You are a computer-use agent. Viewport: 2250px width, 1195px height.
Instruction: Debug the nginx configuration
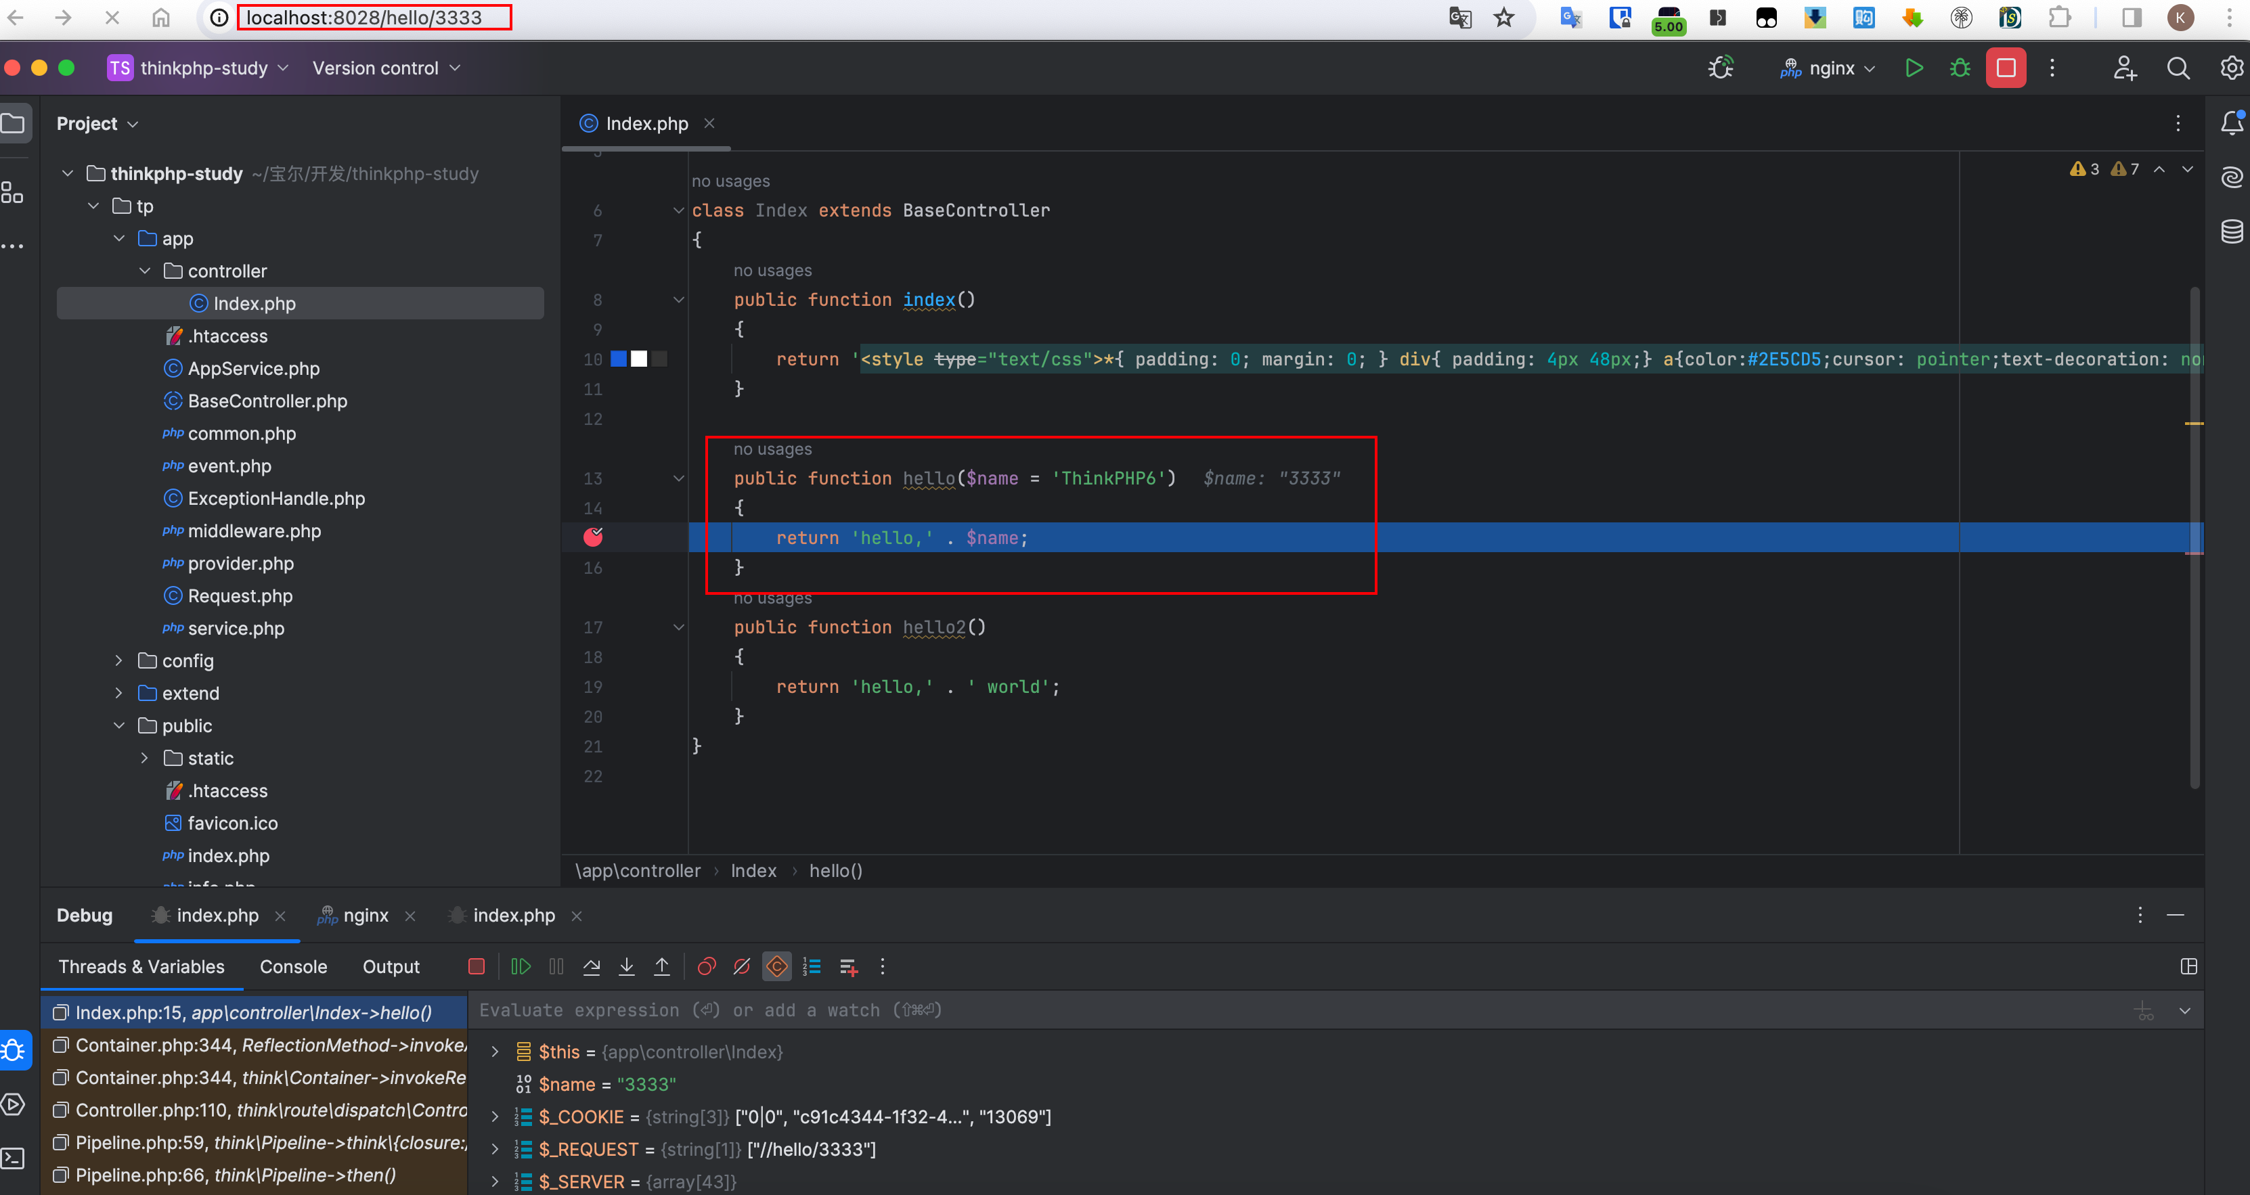pyautogui.click(x=1960, y=67)
